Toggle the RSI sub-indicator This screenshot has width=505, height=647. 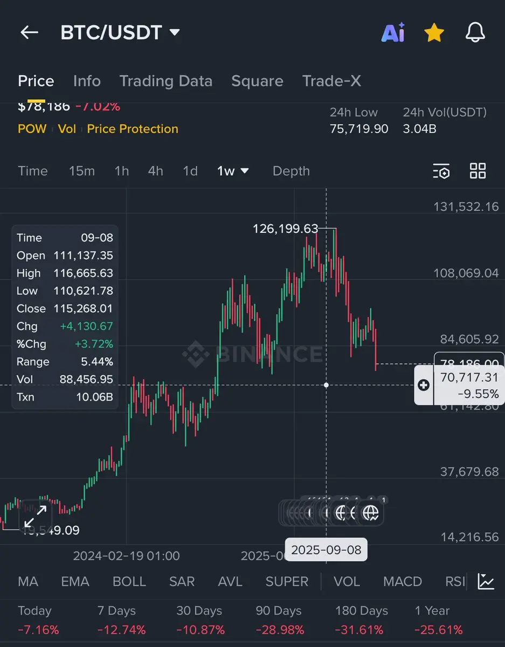tap(455, 582)
